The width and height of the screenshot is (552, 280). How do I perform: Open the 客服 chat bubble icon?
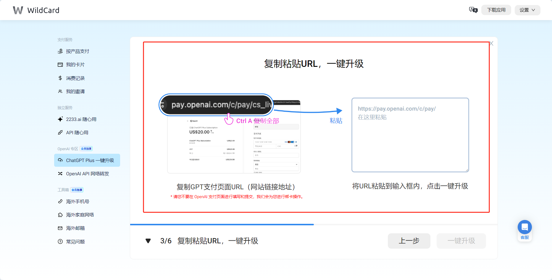click(x=525, y=227)
